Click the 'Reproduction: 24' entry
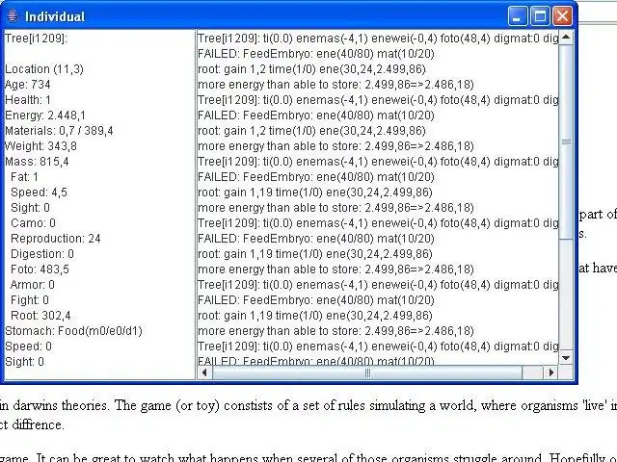This screenshot has height=462, width=617. click(56, 239)
